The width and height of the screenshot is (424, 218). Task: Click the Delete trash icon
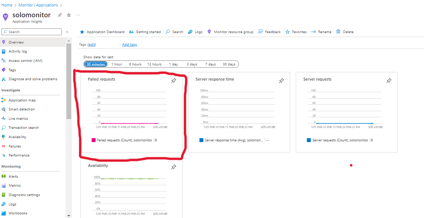(338, 32)
